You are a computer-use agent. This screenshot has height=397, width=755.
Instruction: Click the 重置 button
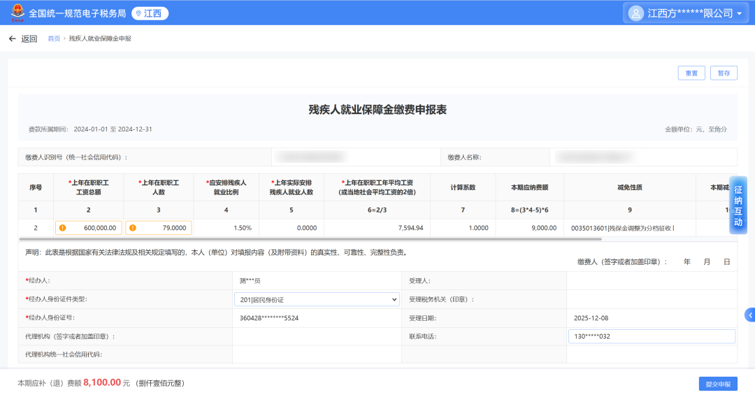click(x=691, y=73)
